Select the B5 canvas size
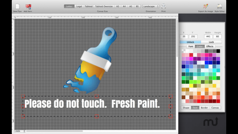The image size is (238, 134). pos(137,6)
